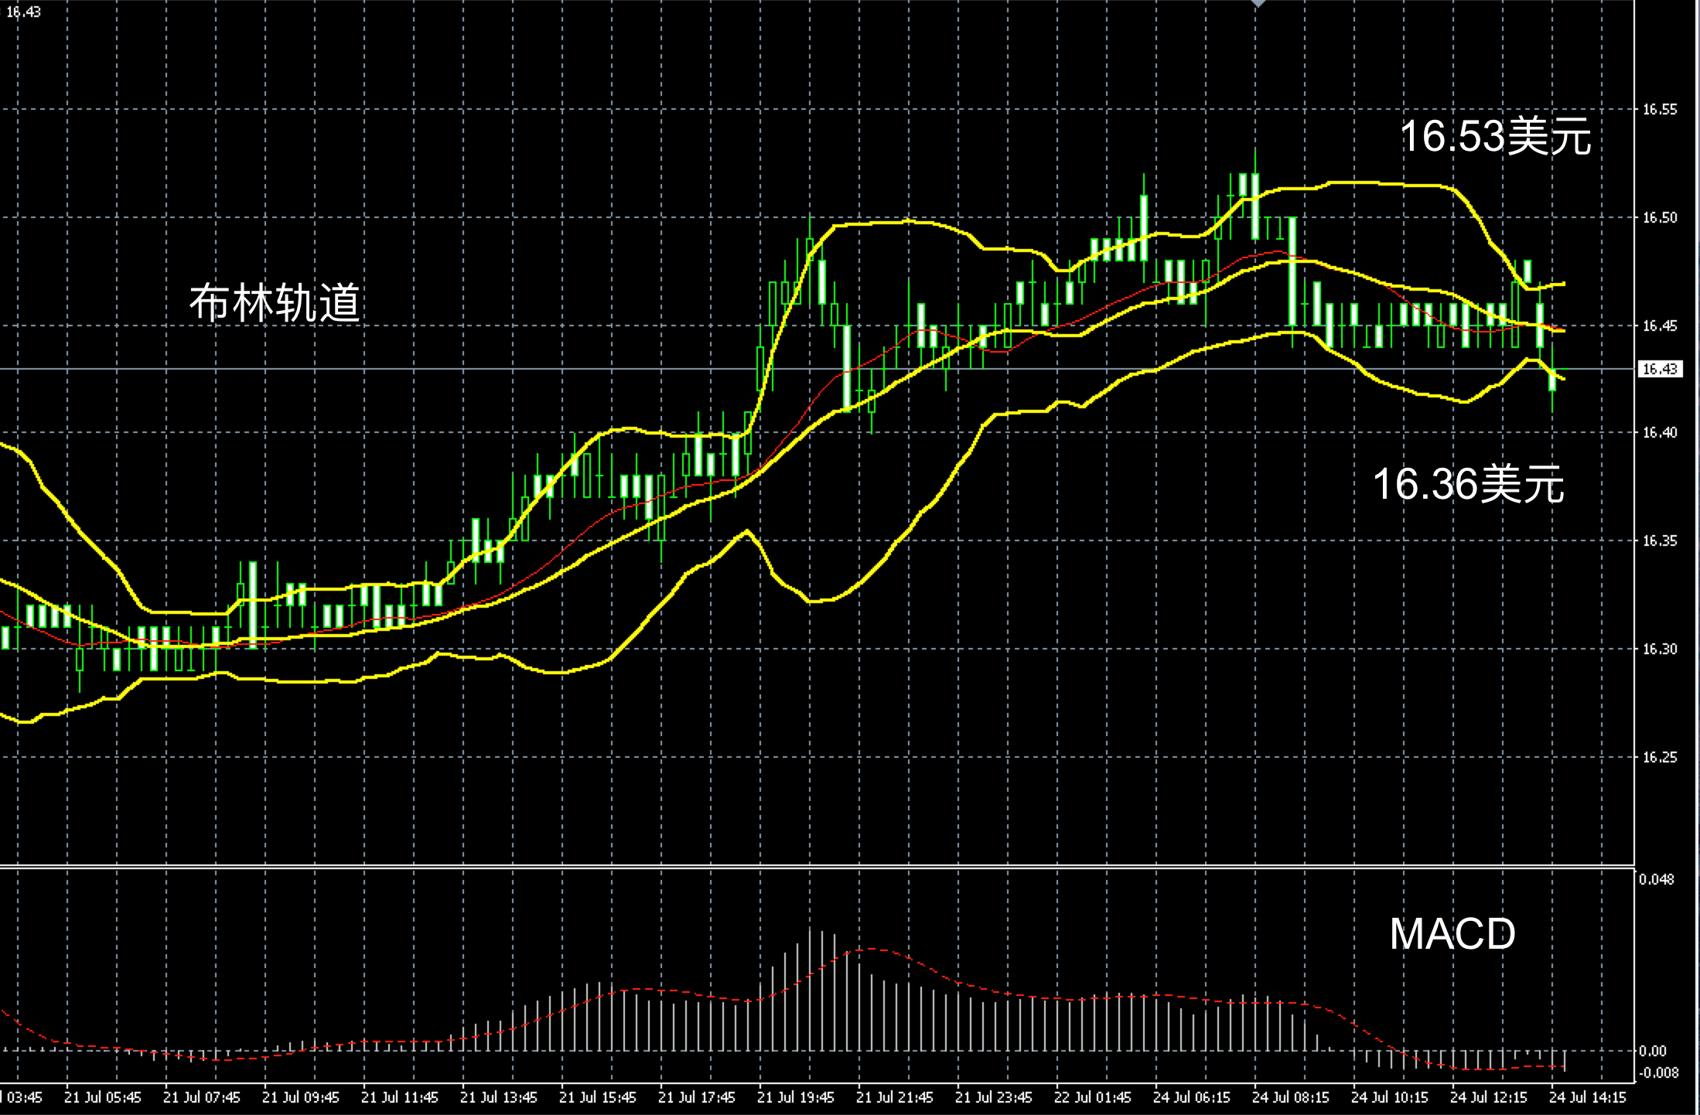This screenshot has width=1700, height=1115.
Task: Select the 21 Jul 23:45 time label
Action: pos(994,1098)
